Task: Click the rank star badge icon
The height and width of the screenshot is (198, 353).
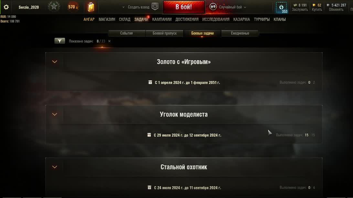Action: click(54, 7)
